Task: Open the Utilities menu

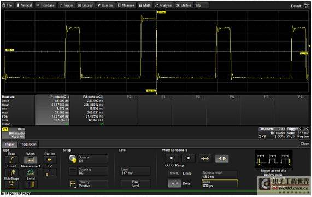Action: (184, 5)
